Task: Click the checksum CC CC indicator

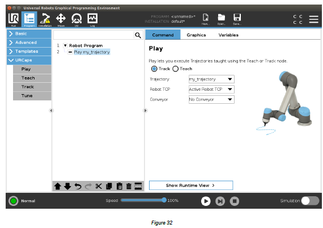Action: [298, 19]
